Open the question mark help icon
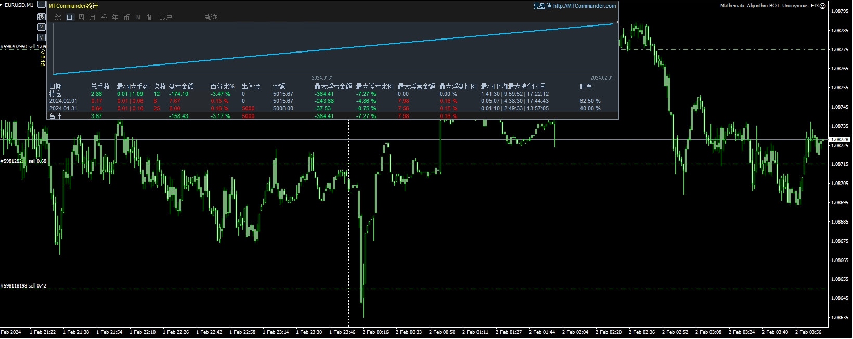Viewport: 853px width, 339px height. coord(42,27)
